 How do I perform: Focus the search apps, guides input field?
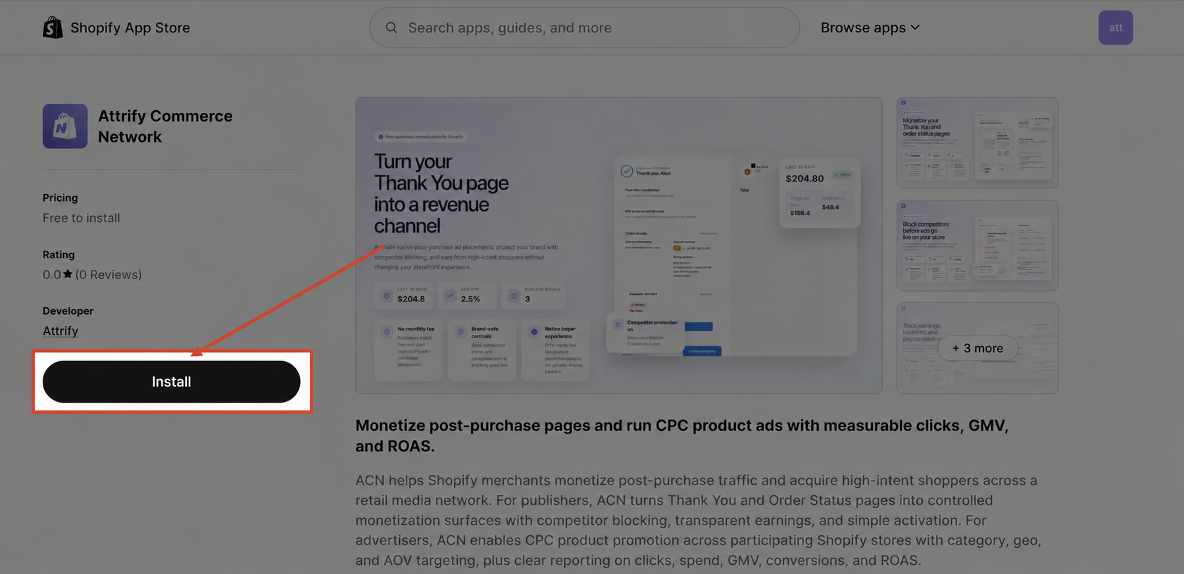point(584,28)
